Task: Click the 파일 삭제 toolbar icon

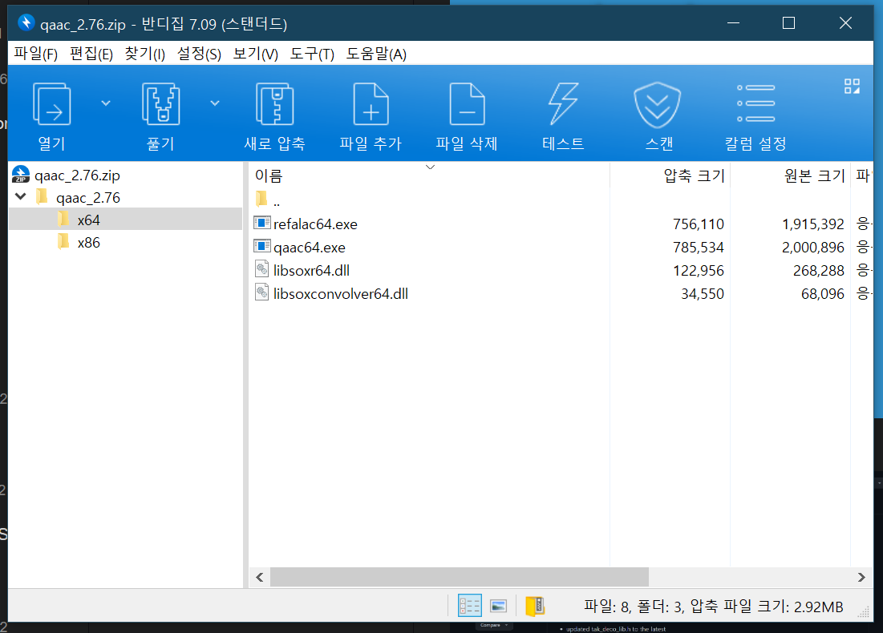Action: pos(467,104)
